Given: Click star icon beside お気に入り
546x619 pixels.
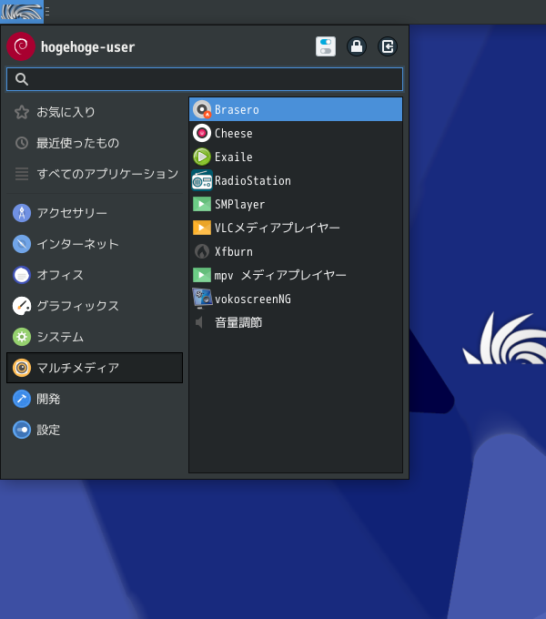Looking at the screenshot, I should [x=22, y=112].
